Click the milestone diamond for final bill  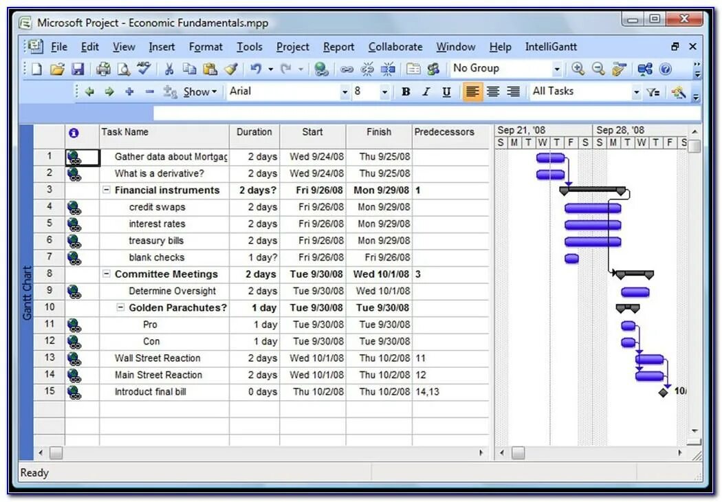(x=663, y=393)
